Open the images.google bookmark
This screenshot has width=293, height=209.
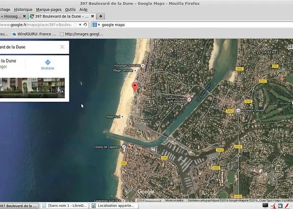coord(82,34)
